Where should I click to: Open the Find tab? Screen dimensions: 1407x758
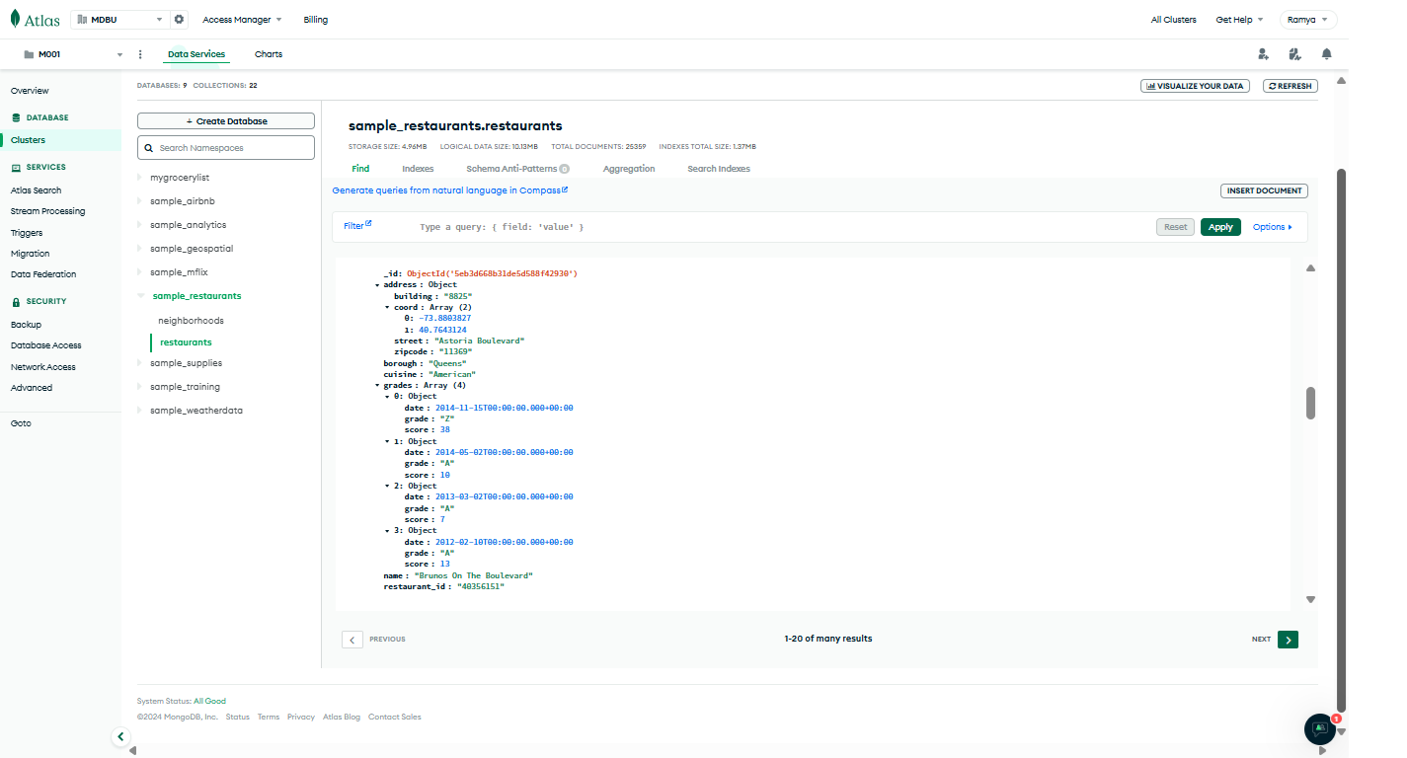360,169
